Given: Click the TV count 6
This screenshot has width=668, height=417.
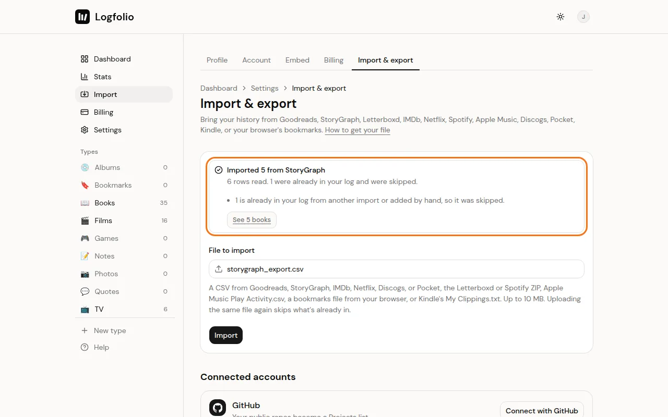Looking at the screenshot, I should pos(165,309).
